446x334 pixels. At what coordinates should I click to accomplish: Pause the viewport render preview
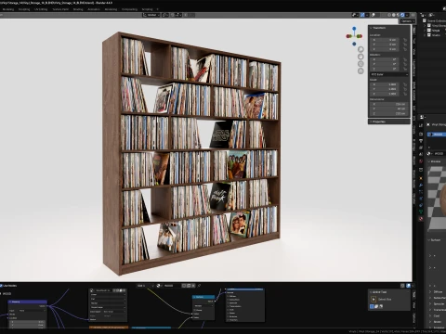coord(413,15)
